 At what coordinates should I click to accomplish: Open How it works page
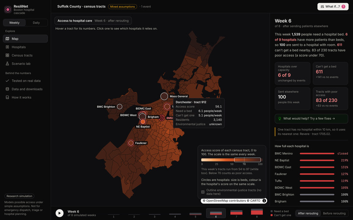[25, 97]
